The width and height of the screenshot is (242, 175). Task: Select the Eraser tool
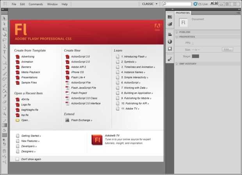(x=4, y=102)
